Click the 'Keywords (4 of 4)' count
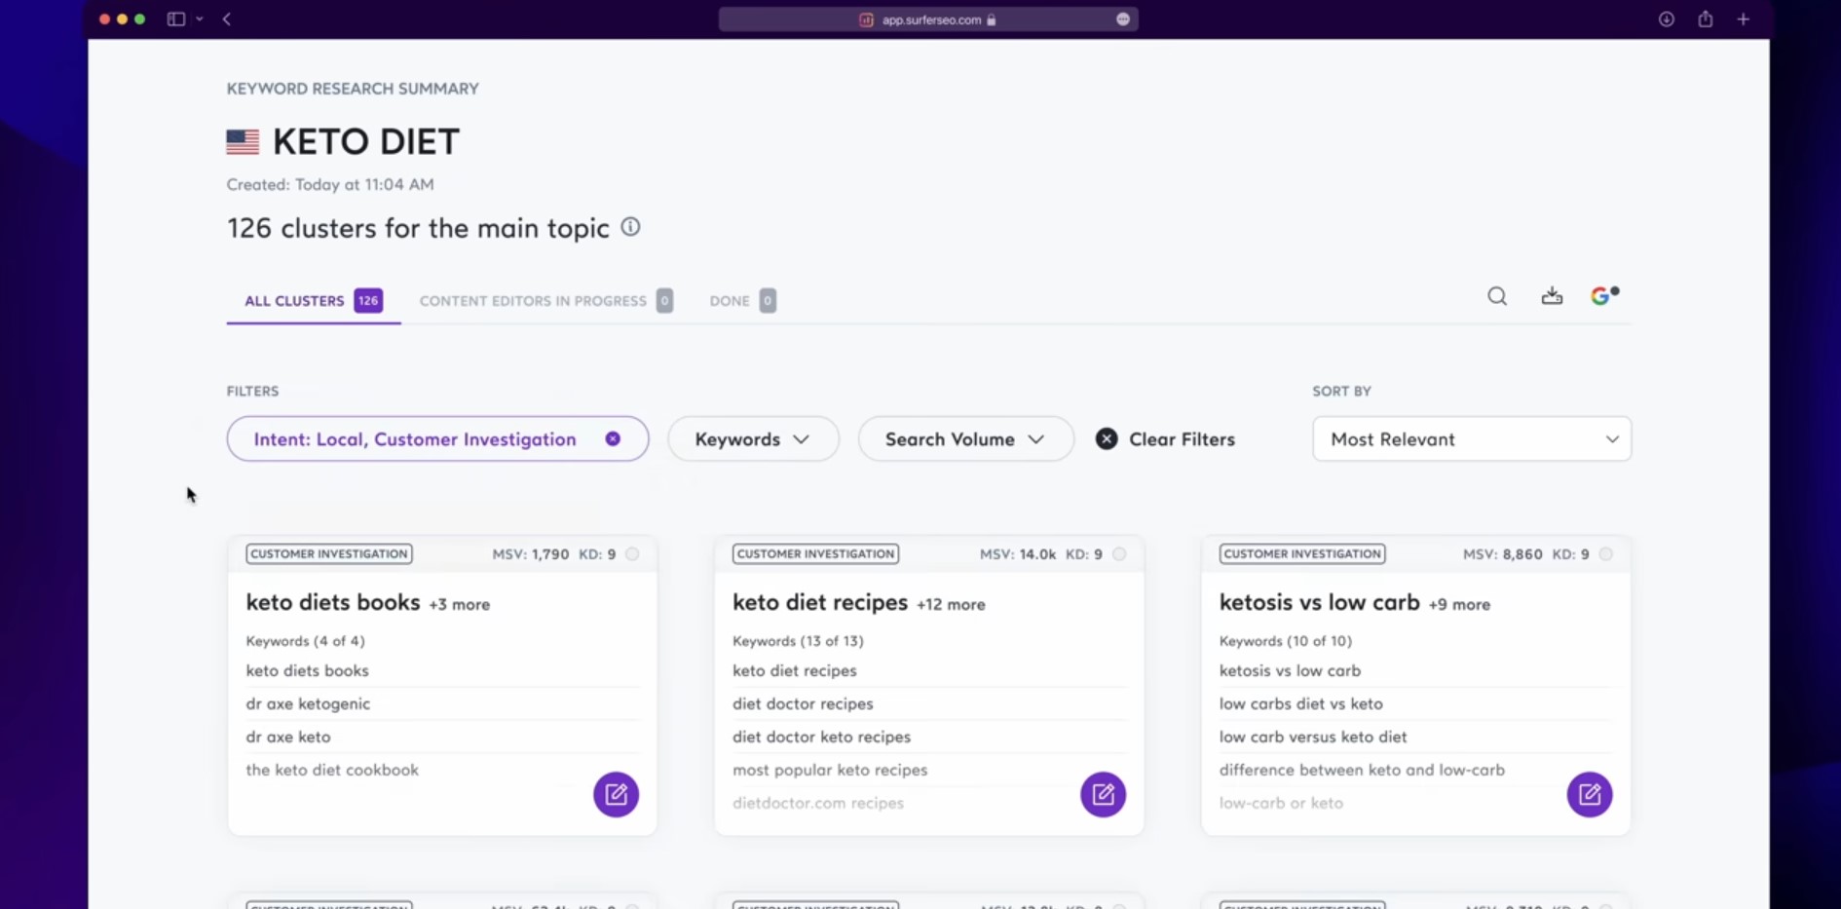The width and height of the screenshot is (1841, 909). tap(306, 641)
